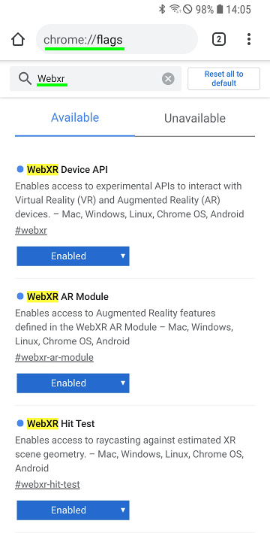
Task: Open the tab switcher showing 2 tabs
Action: (219, 39)
